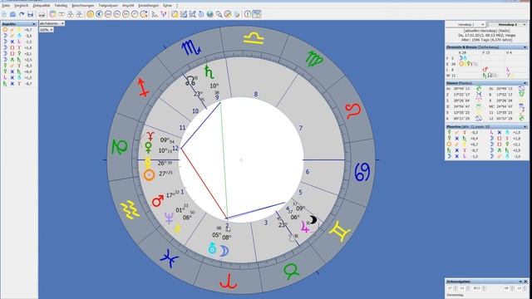Click the magenta Jupiter symbol in the chart
532x299 pixels.
point(305,227)
